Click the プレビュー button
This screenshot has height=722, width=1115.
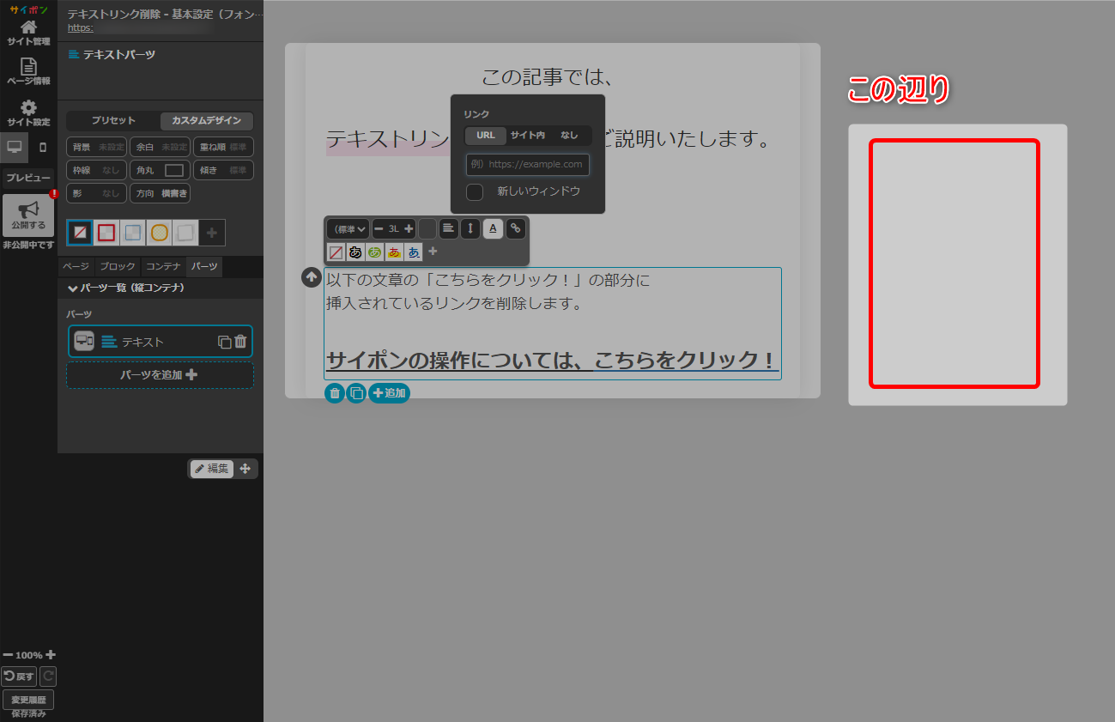pos(28,178)
